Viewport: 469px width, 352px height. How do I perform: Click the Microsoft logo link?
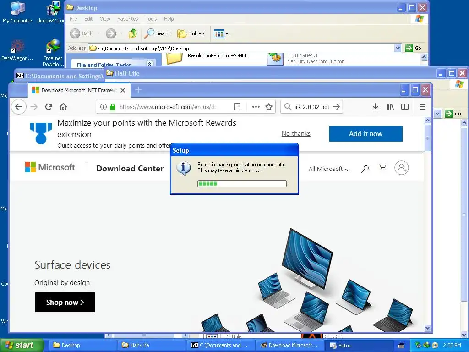[50, 167]
